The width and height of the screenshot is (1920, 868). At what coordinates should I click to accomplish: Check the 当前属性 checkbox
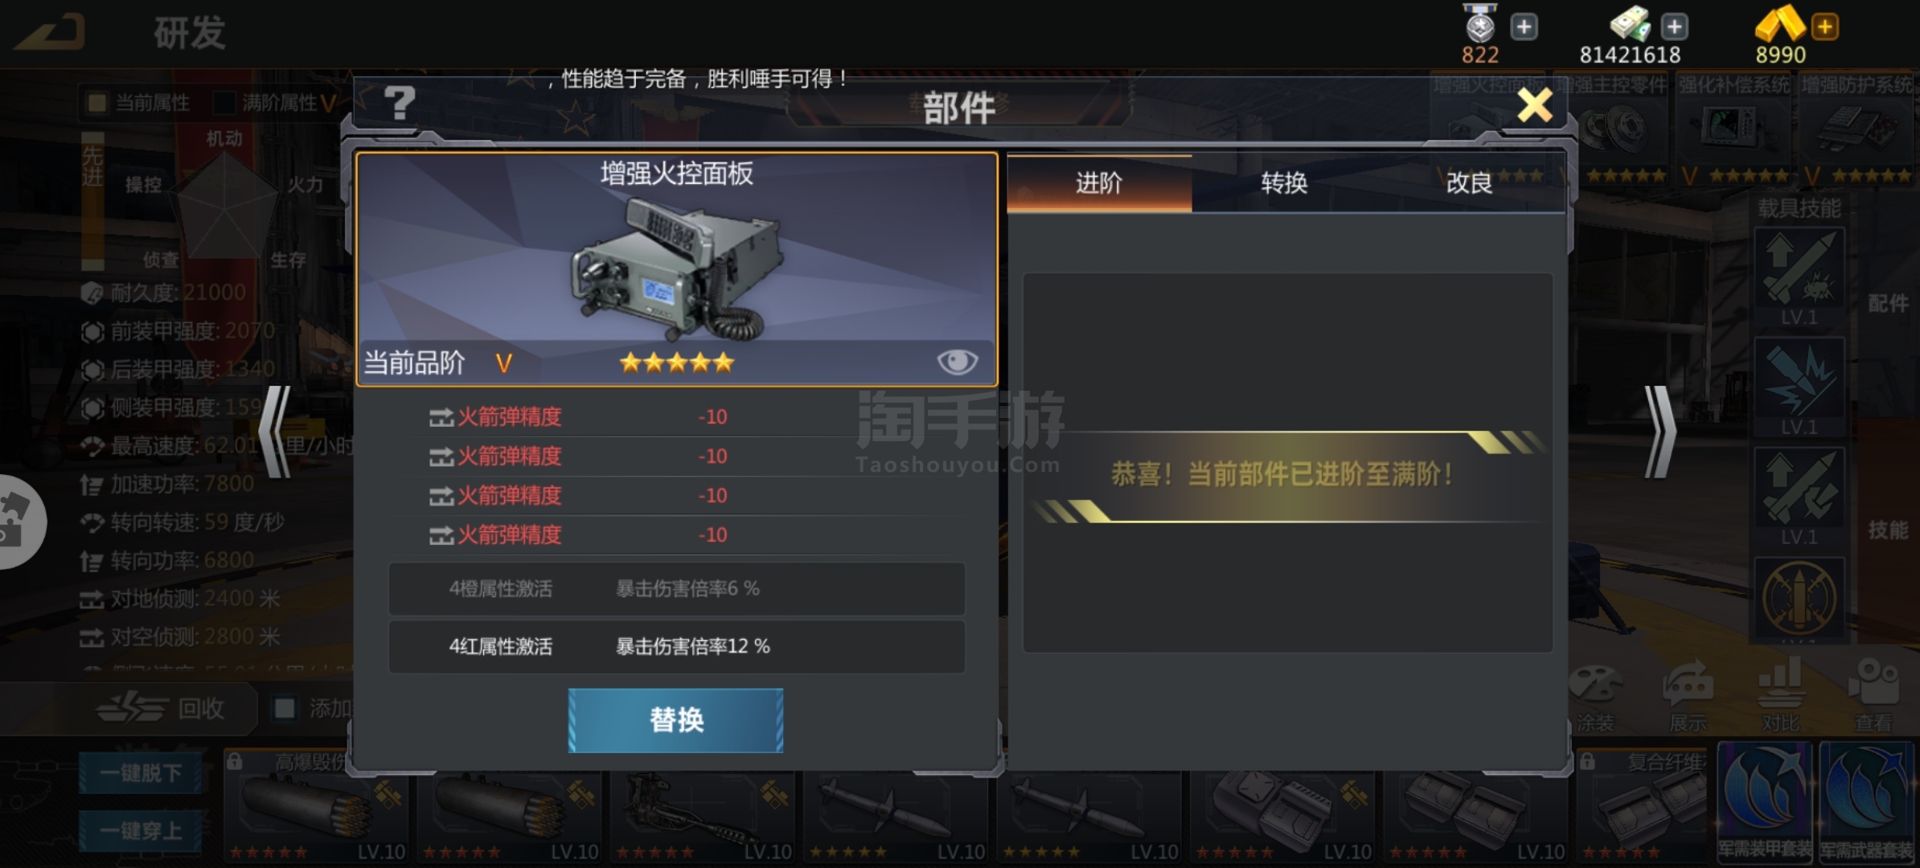tap(97, 103)
